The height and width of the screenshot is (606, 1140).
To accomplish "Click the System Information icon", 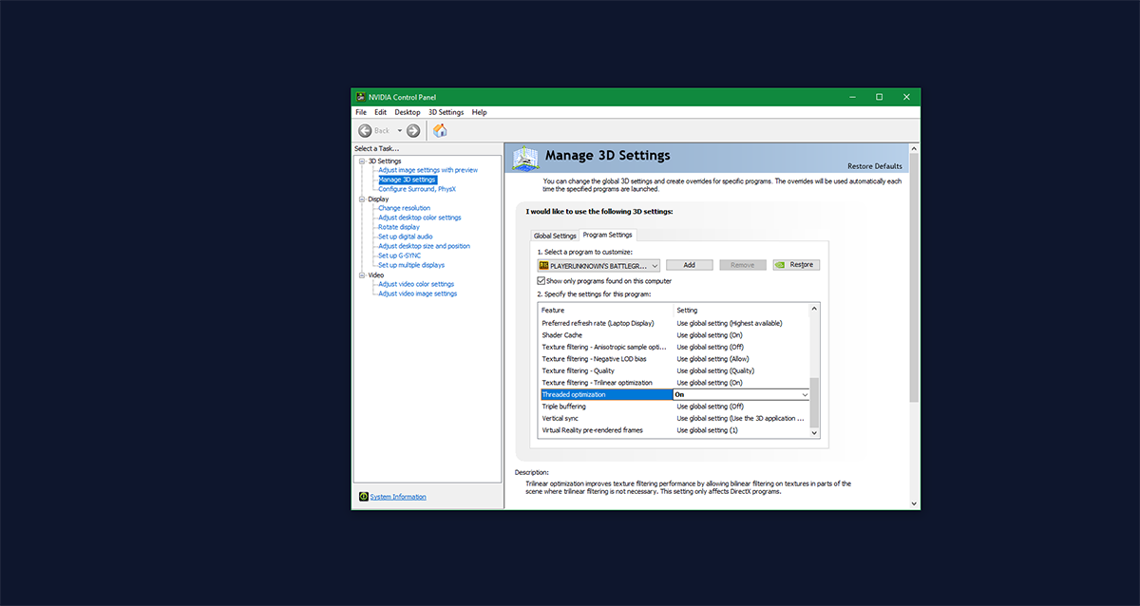I will point(363,497).
